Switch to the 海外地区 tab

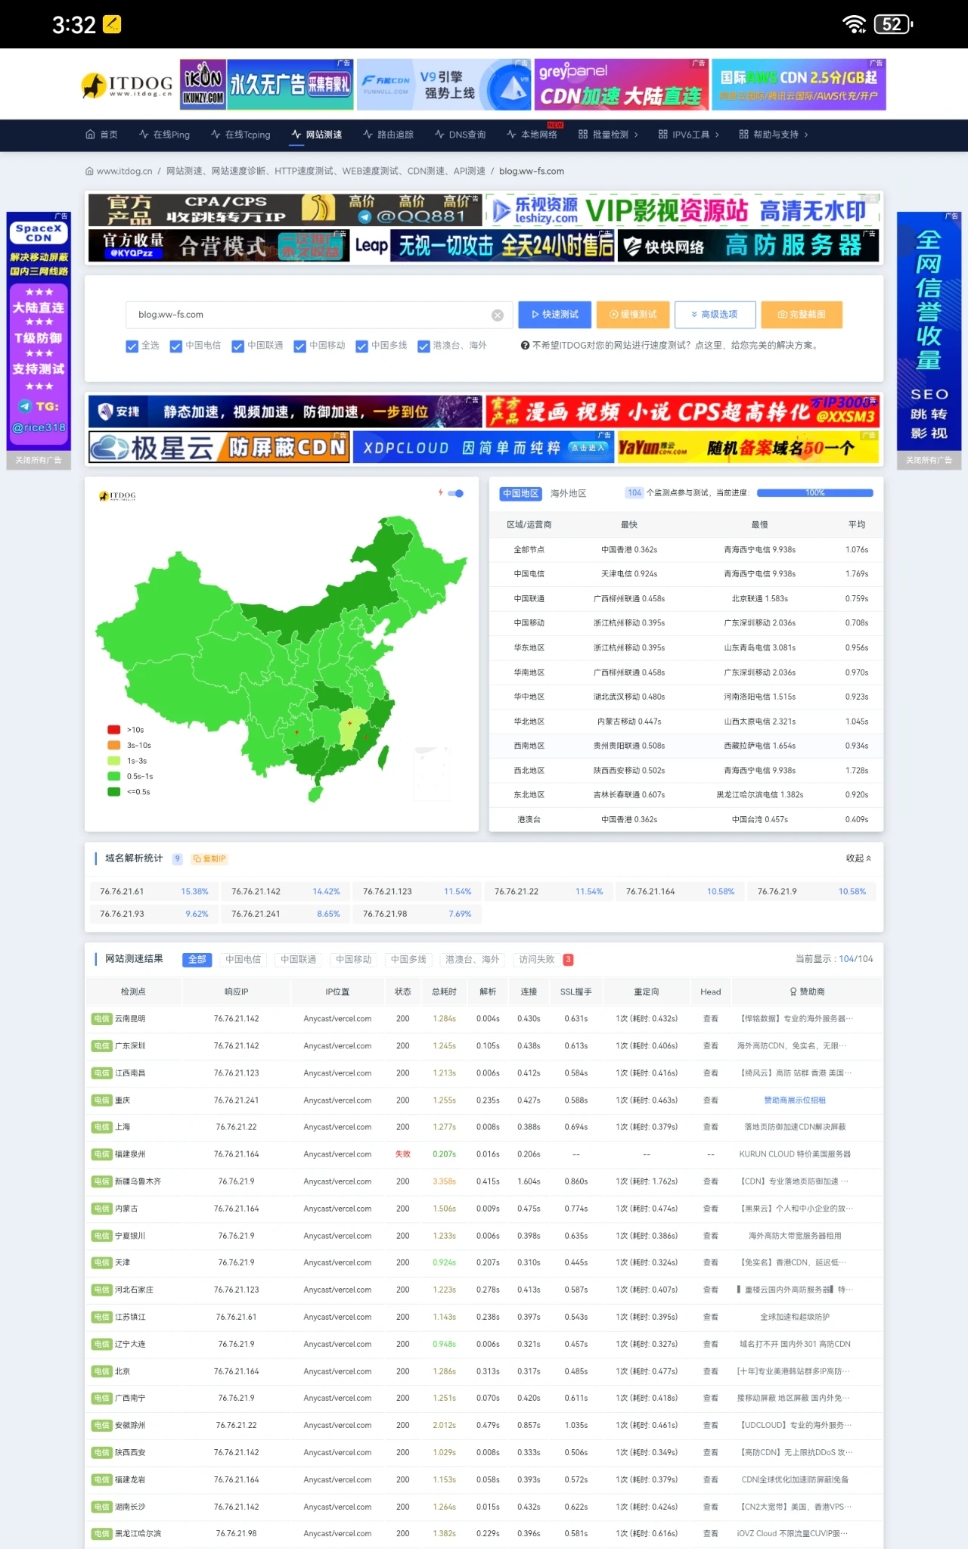click(568, 494)
